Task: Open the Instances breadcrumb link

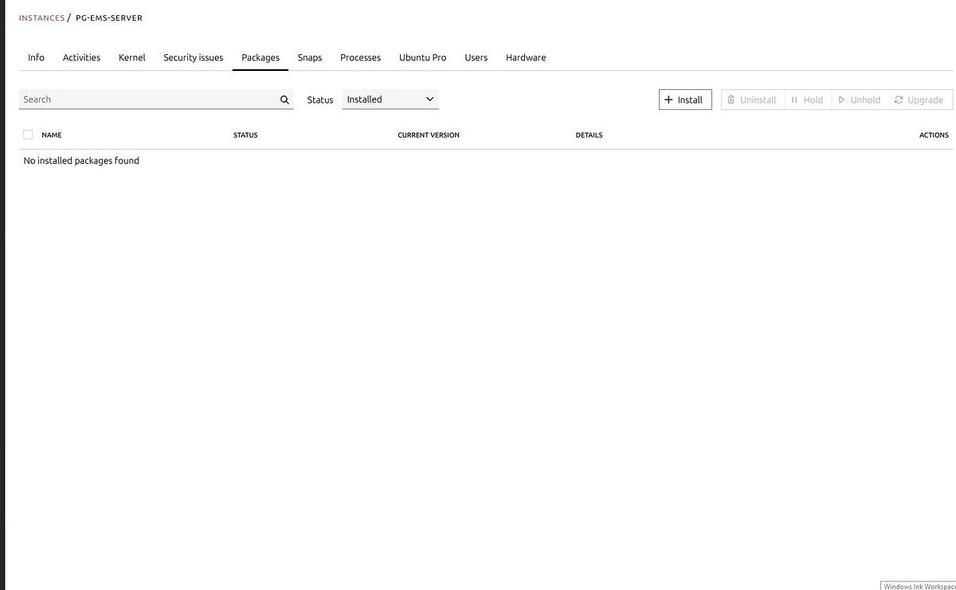Action: click(41, 18)
